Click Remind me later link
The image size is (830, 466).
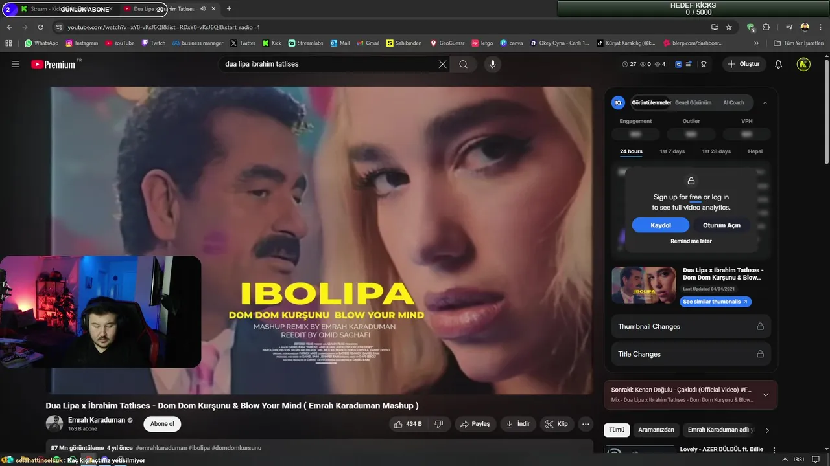[x=691, y=241]
